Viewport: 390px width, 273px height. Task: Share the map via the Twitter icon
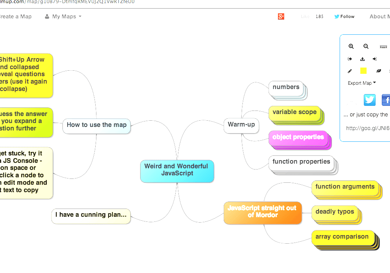pos(369,100)
